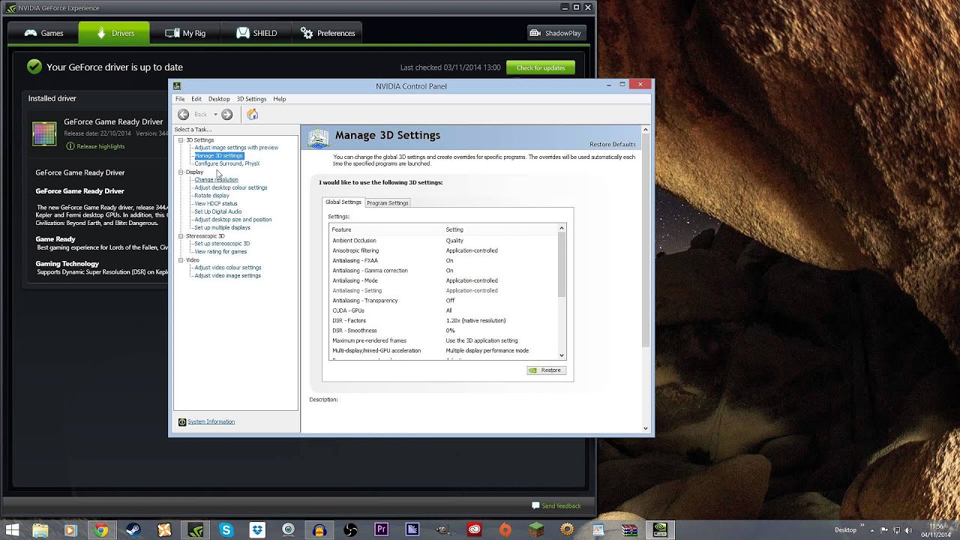Viewport: 960px width, 540px height.
Task: Open File Explorer from the taskbar
Action: pyautogui.click(x=40, y=530)
